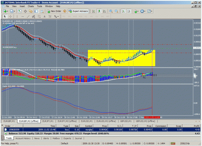Select the Vertical Line drawing tool

click(x=17, y=16)
